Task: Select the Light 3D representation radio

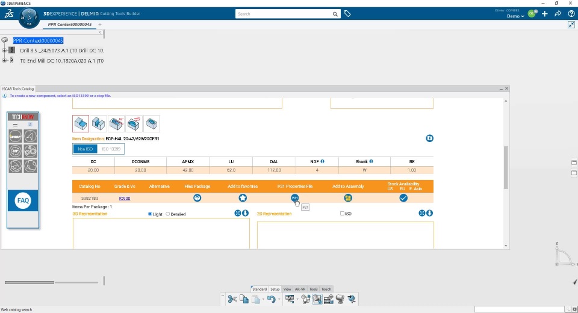Action: click(150, 214)
